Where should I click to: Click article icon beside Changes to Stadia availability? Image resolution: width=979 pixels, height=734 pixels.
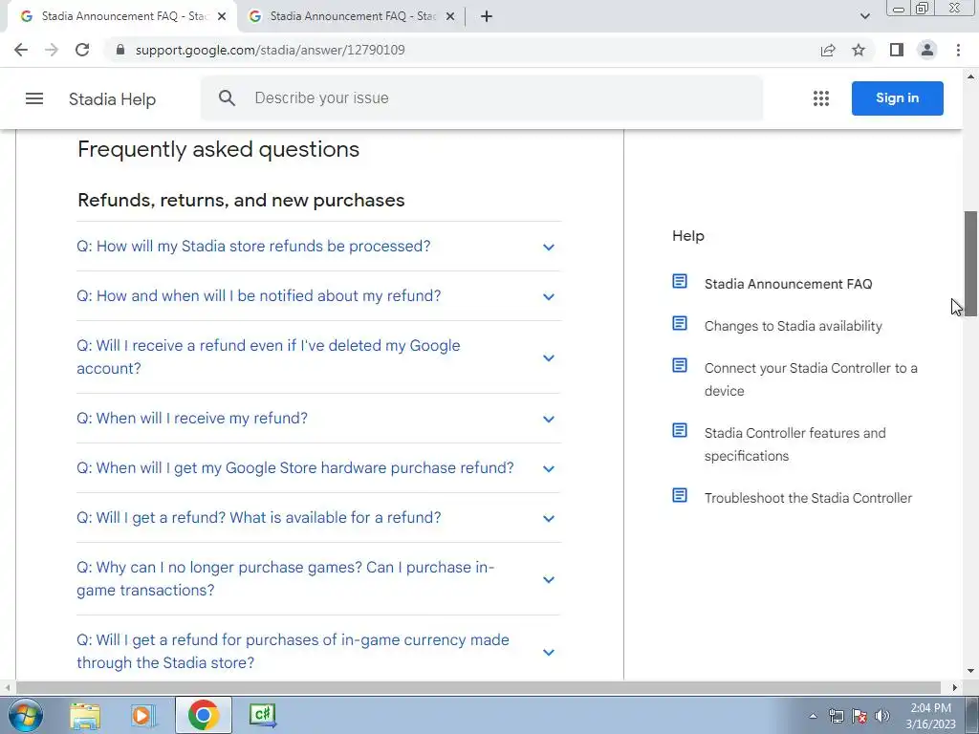click(680, 323)
